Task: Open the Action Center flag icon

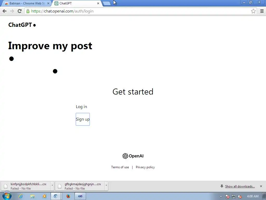Action: [x=227, y=196]
